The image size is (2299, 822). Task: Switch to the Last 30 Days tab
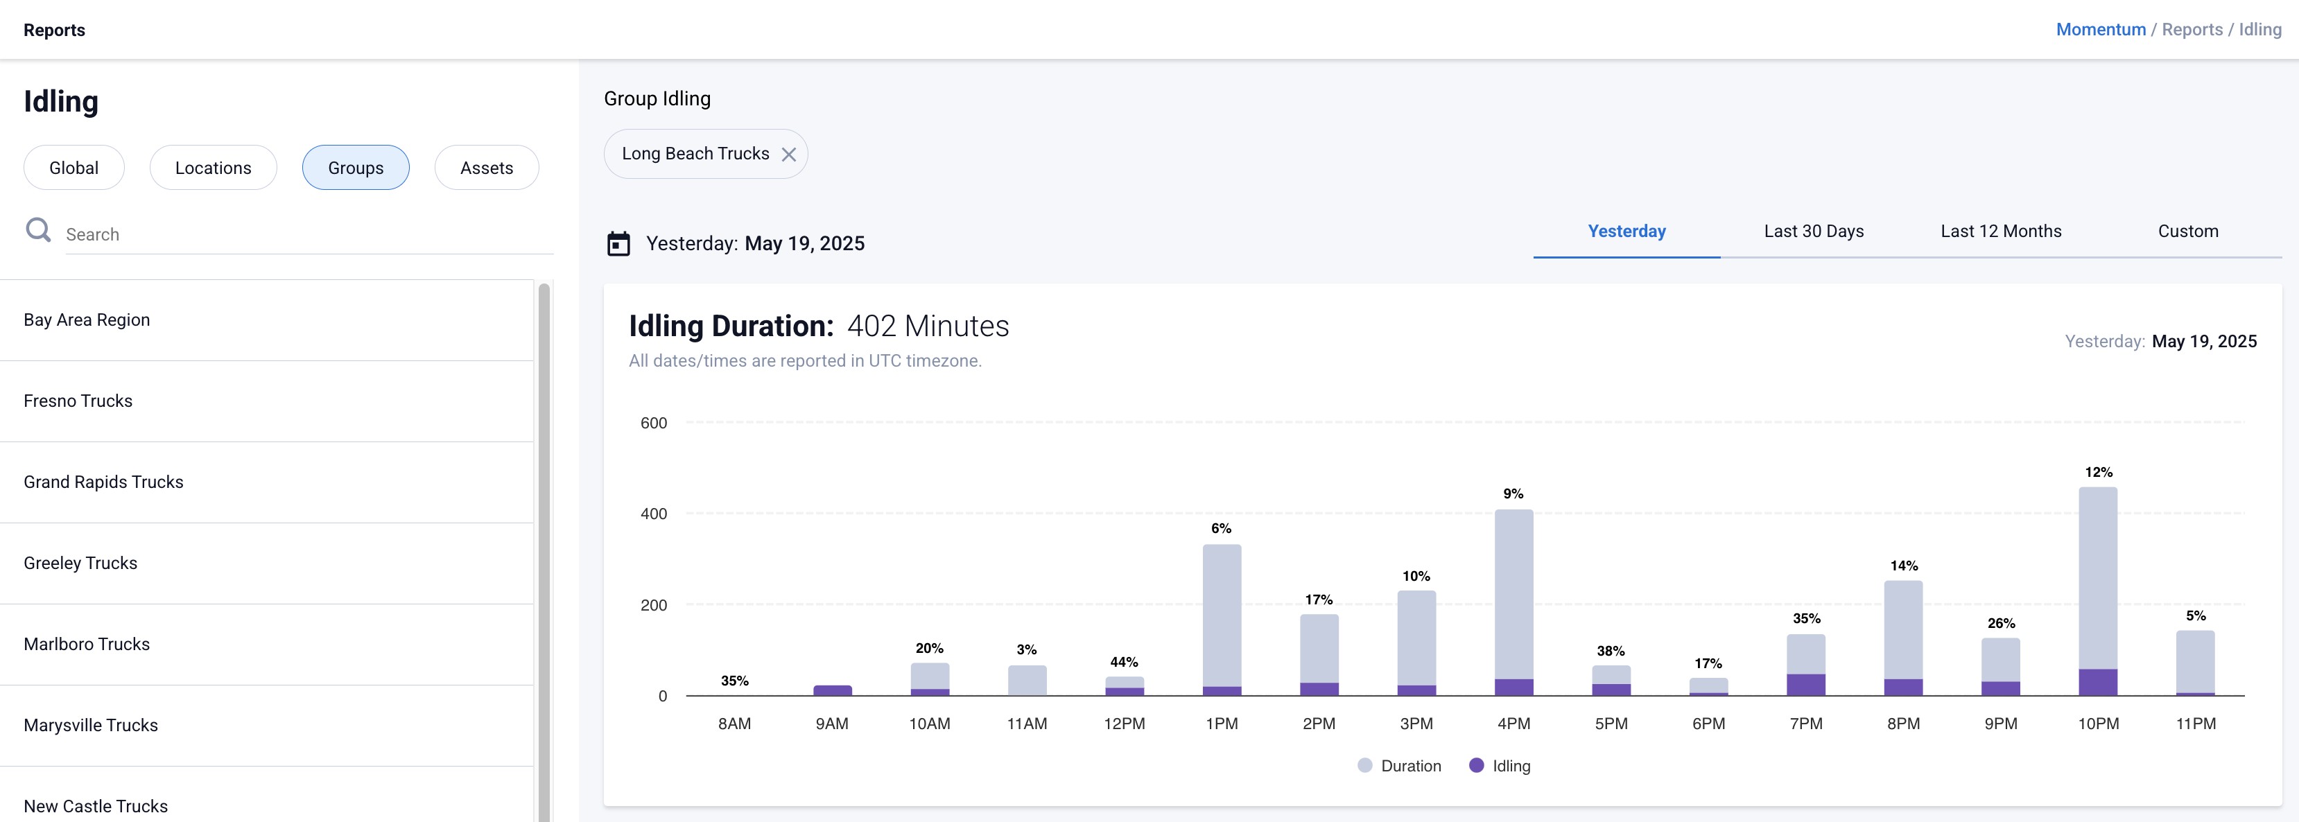click(1814, 230)
